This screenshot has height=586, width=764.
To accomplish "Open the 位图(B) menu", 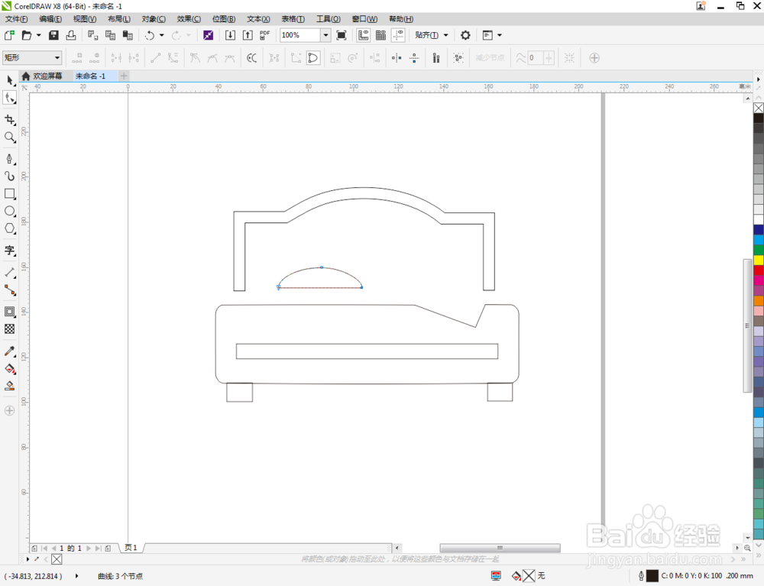I will click(224, 19).
